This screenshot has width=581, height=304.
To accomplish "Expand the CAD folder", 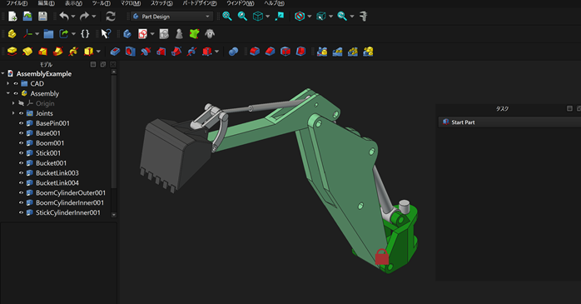I will pyautogui.click(x=8, y=83).
